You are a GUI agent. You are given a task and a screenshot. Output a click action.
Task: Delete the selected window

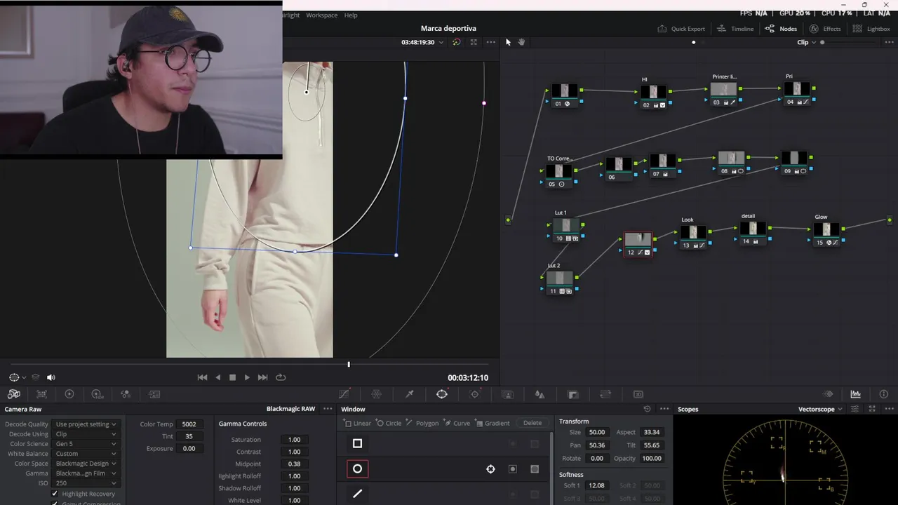click(x=532, y=423)
